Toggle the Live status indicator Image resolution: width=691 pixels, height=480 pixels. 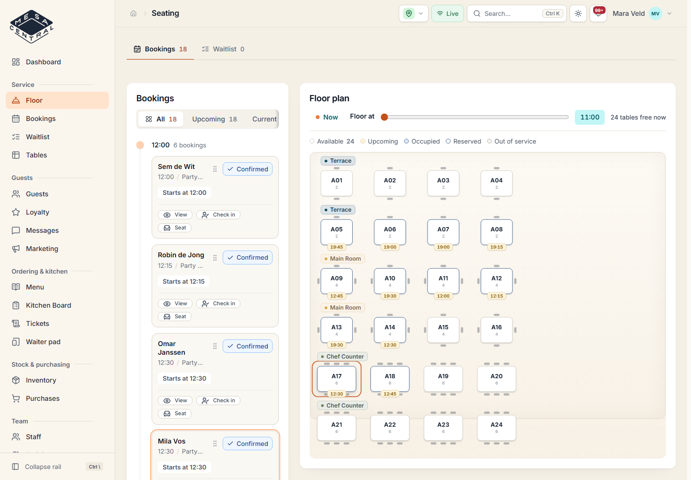tap(448, 13)
